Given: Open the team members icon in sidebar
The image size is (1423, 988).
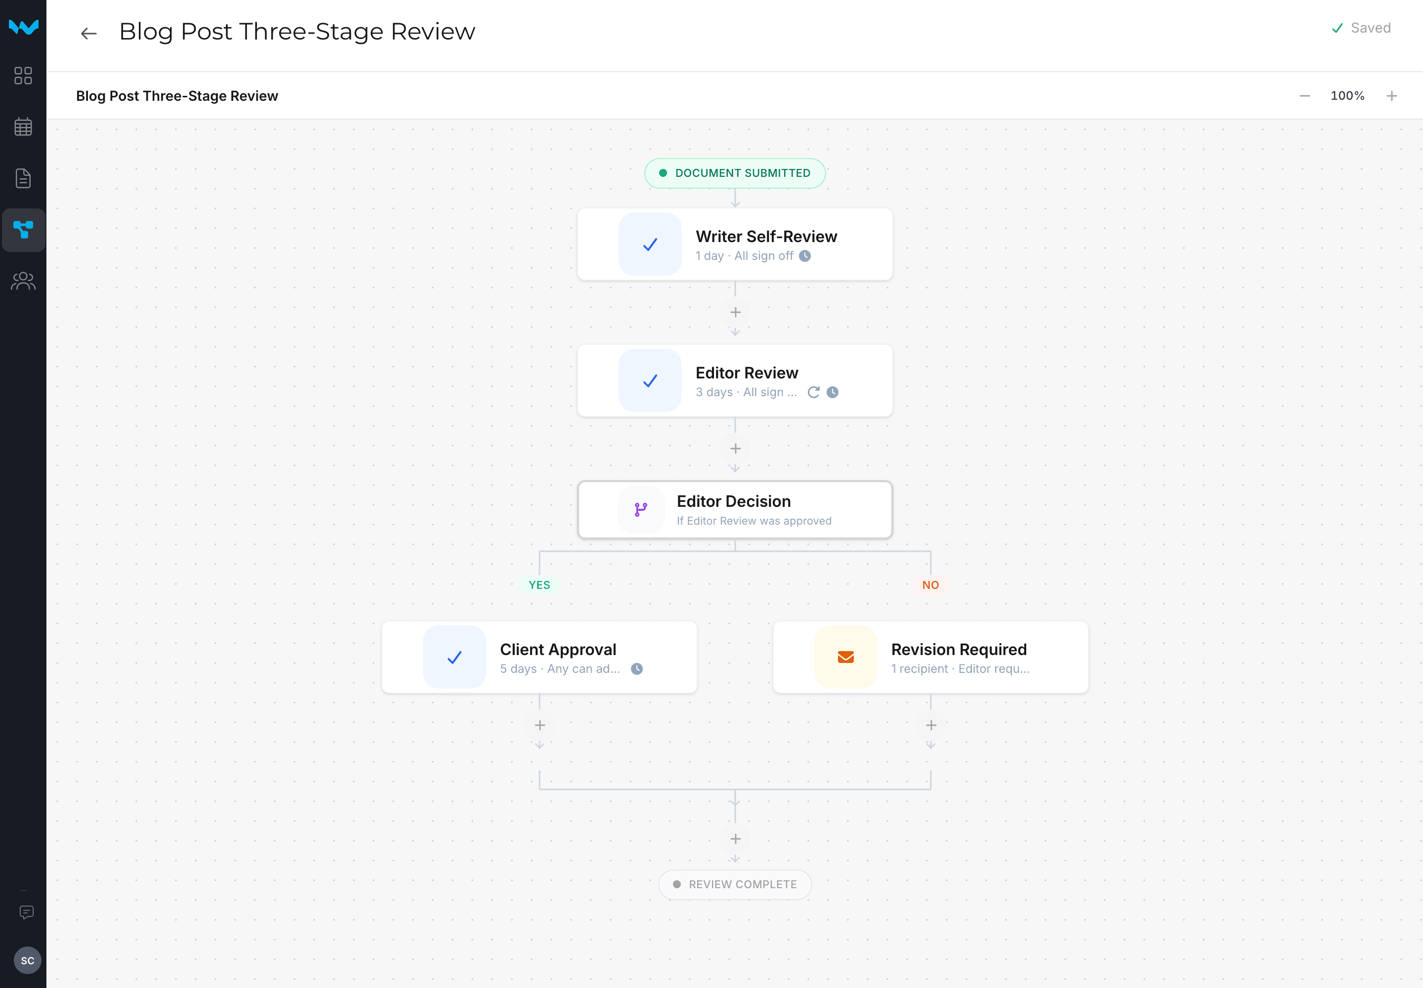Looking at the screenshot, I should pos(24,281).
